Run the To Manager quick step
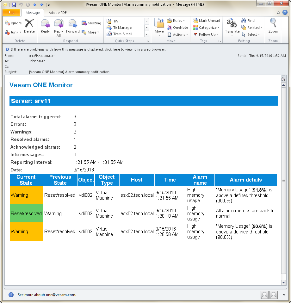 125,28
